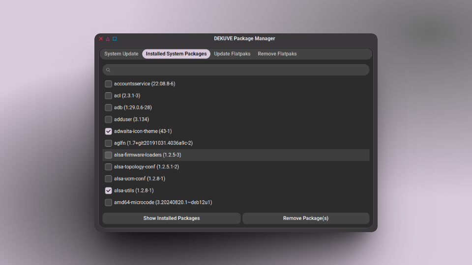Click the text 'acl (2.3.1-3)'

tap(127, 96)
